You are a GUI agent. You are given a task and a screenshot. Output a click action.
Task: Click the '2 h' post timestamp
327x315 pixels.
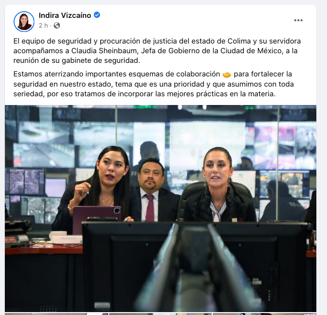pos(43,26)
